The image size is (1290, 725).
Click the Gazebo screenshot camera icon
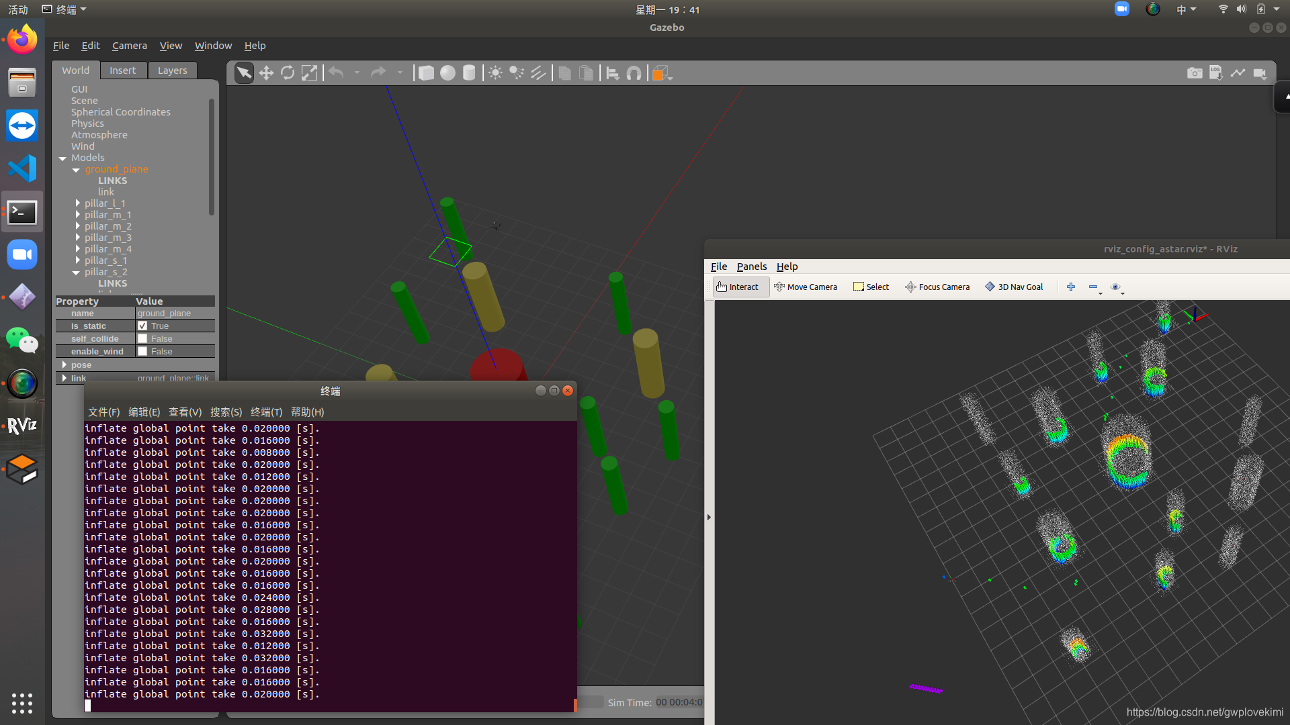click(1195, 73)
